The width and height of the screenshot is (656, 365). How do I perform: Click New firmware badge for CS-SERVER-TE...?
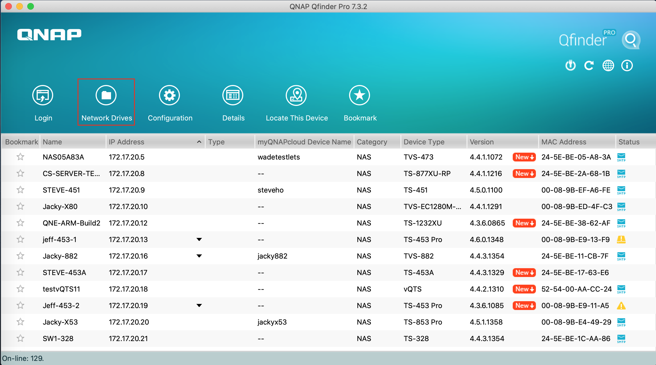(x=524, y=174)
